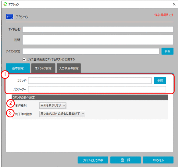The image size is (179, 168).
Task: Click the コマンドの動作設定 section header
Action: pyautogui.click(x=90, y=98)
